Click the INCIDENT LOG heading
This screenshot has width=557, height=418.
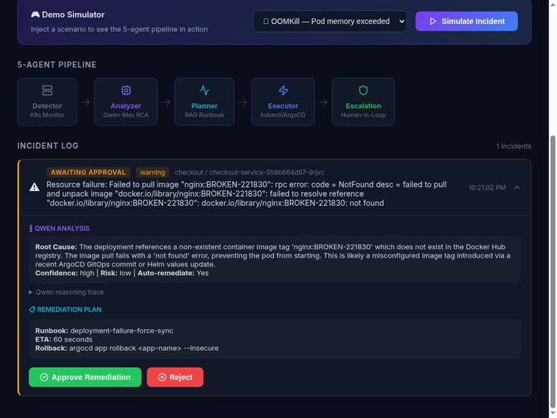[48, 146]
